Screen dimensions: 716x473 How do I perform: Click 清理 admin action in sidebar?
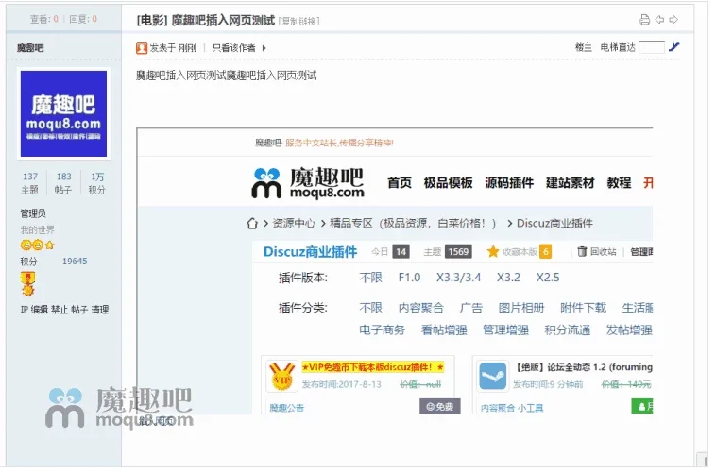[x=100, y=310]
